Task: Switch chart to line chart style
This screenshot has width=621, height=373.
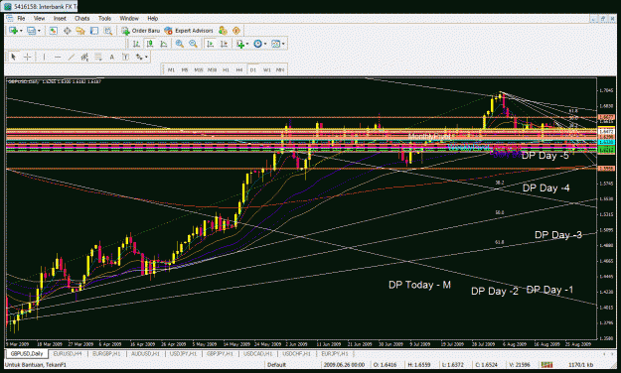Action: (x=163, y=44)
